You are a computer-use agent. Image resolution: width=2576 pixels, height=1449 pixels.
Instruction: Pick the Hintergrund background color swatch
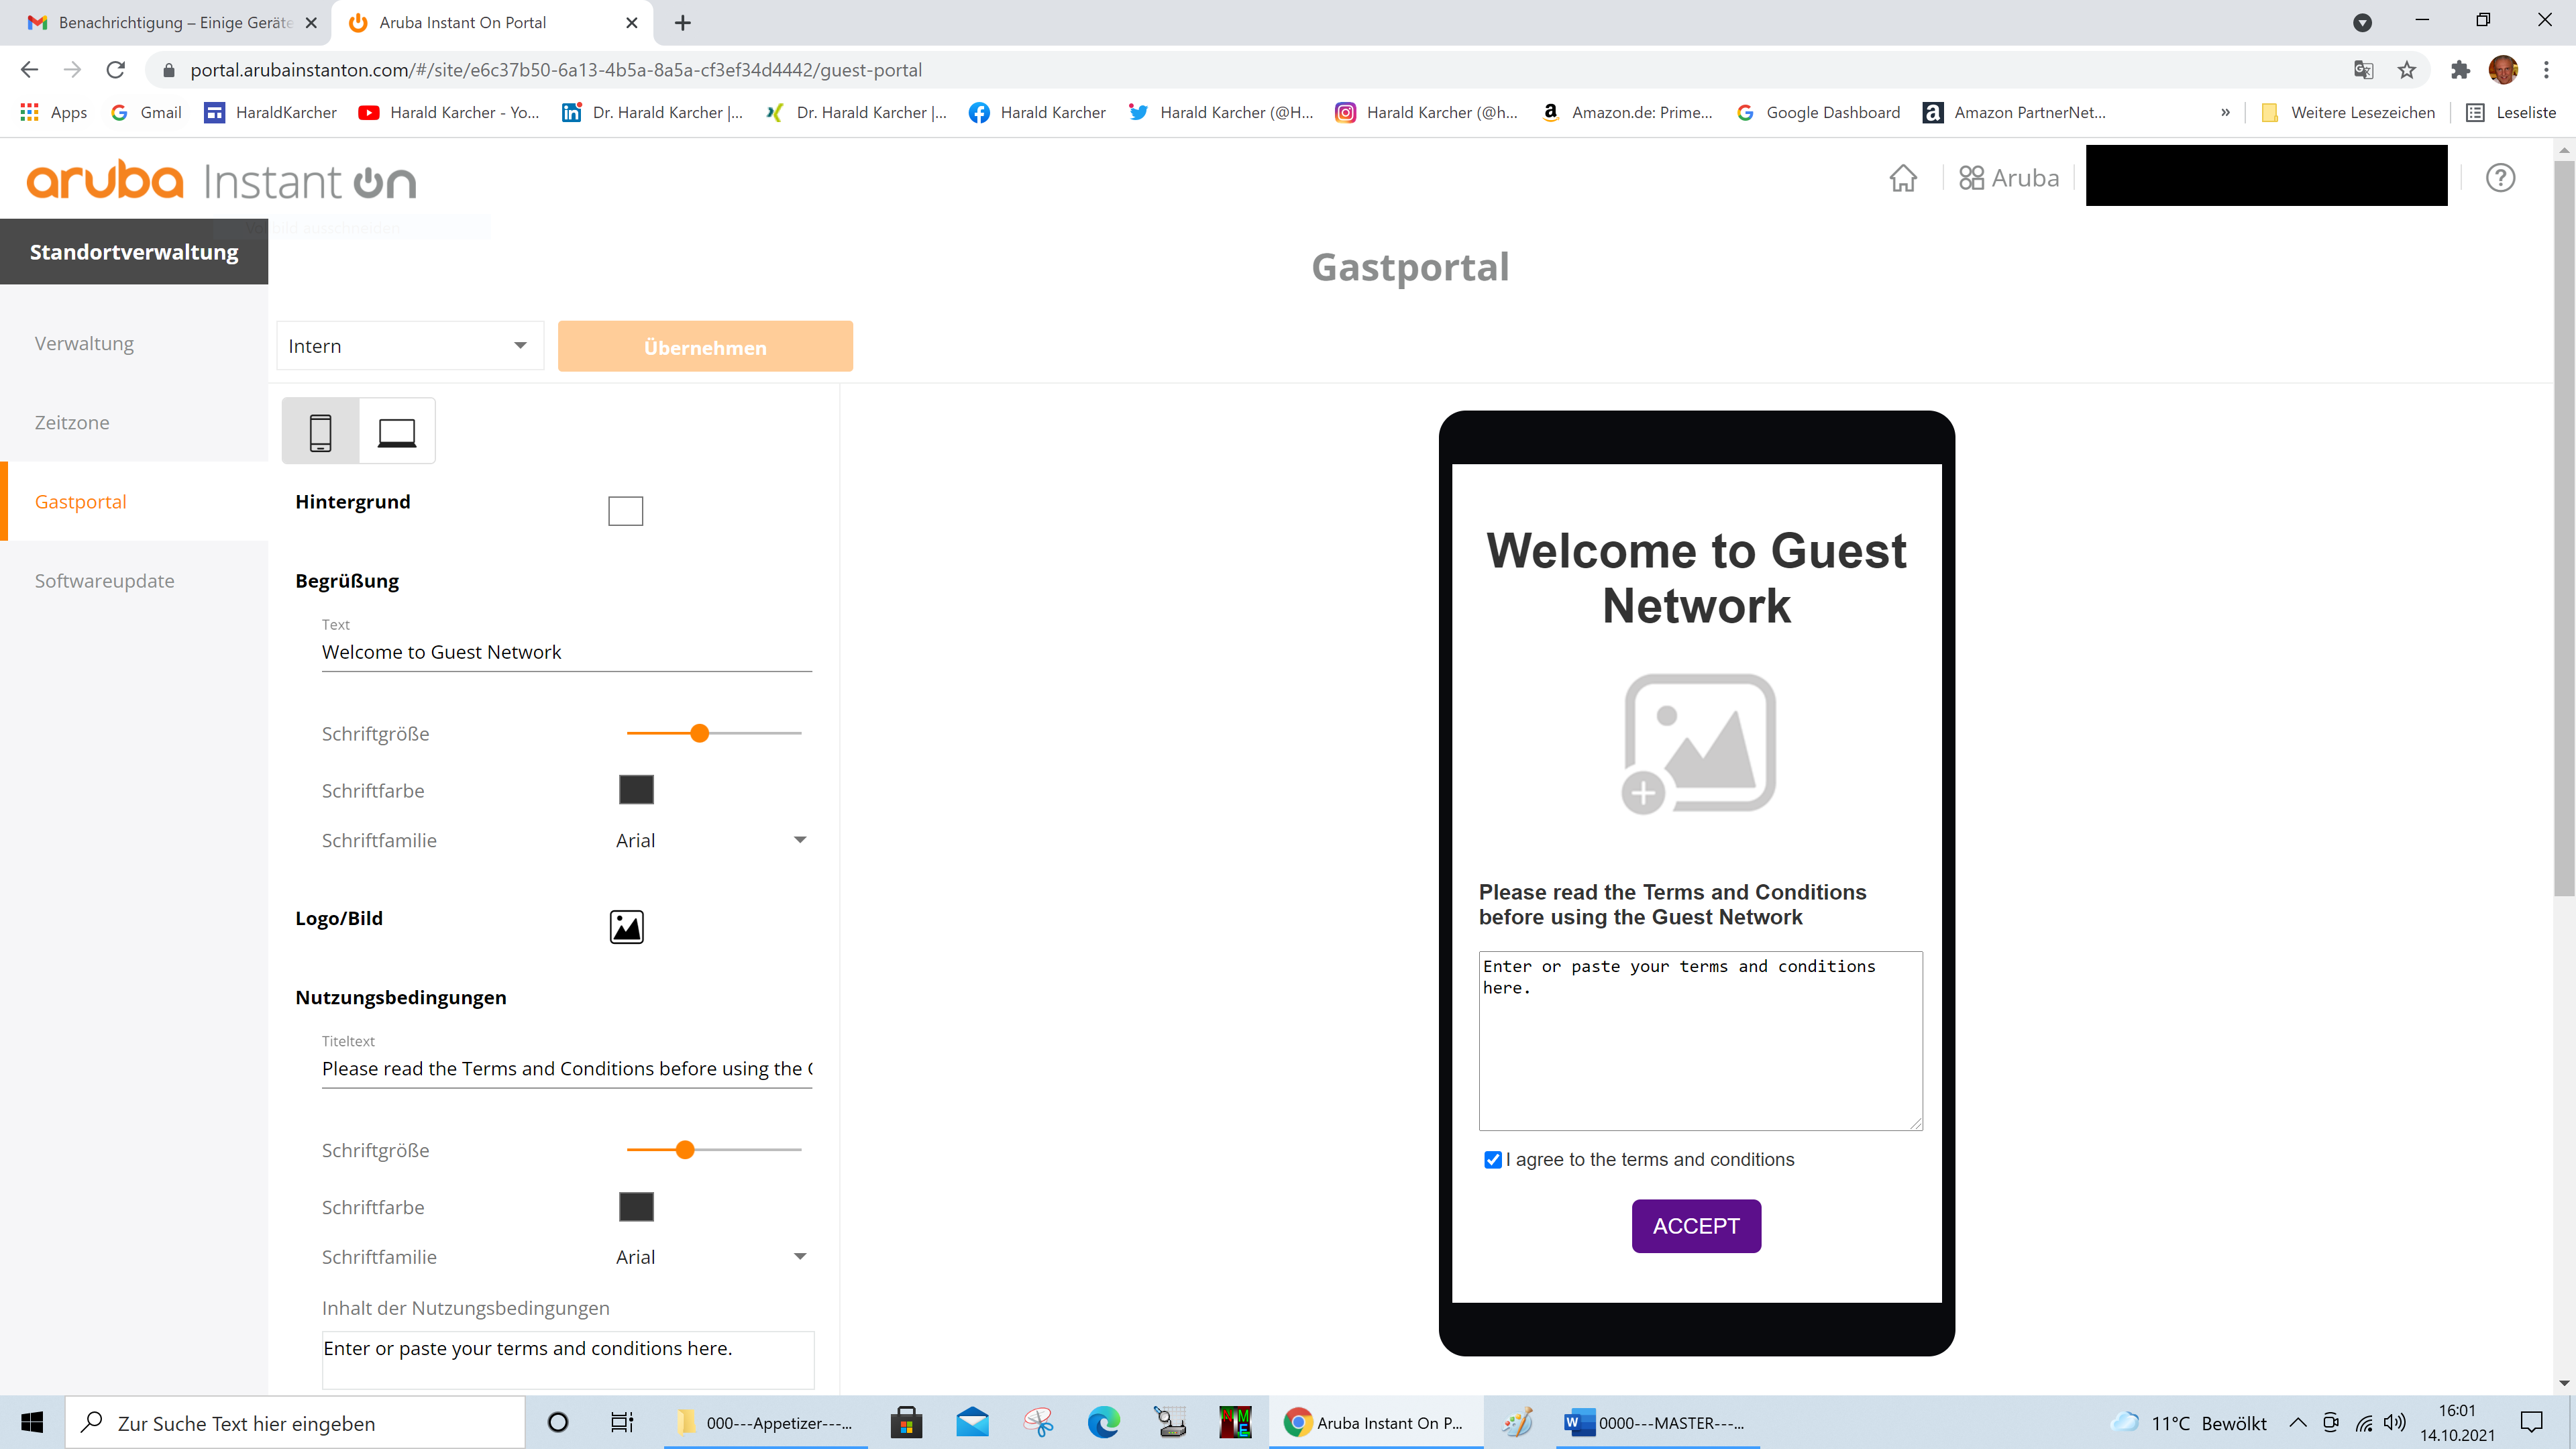pyautogui.click(x=625, y=511)
